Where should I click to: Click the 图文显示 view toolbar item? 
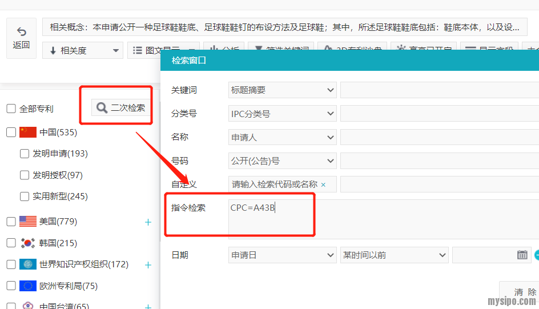pyautogui.click(x=163, y=50)
